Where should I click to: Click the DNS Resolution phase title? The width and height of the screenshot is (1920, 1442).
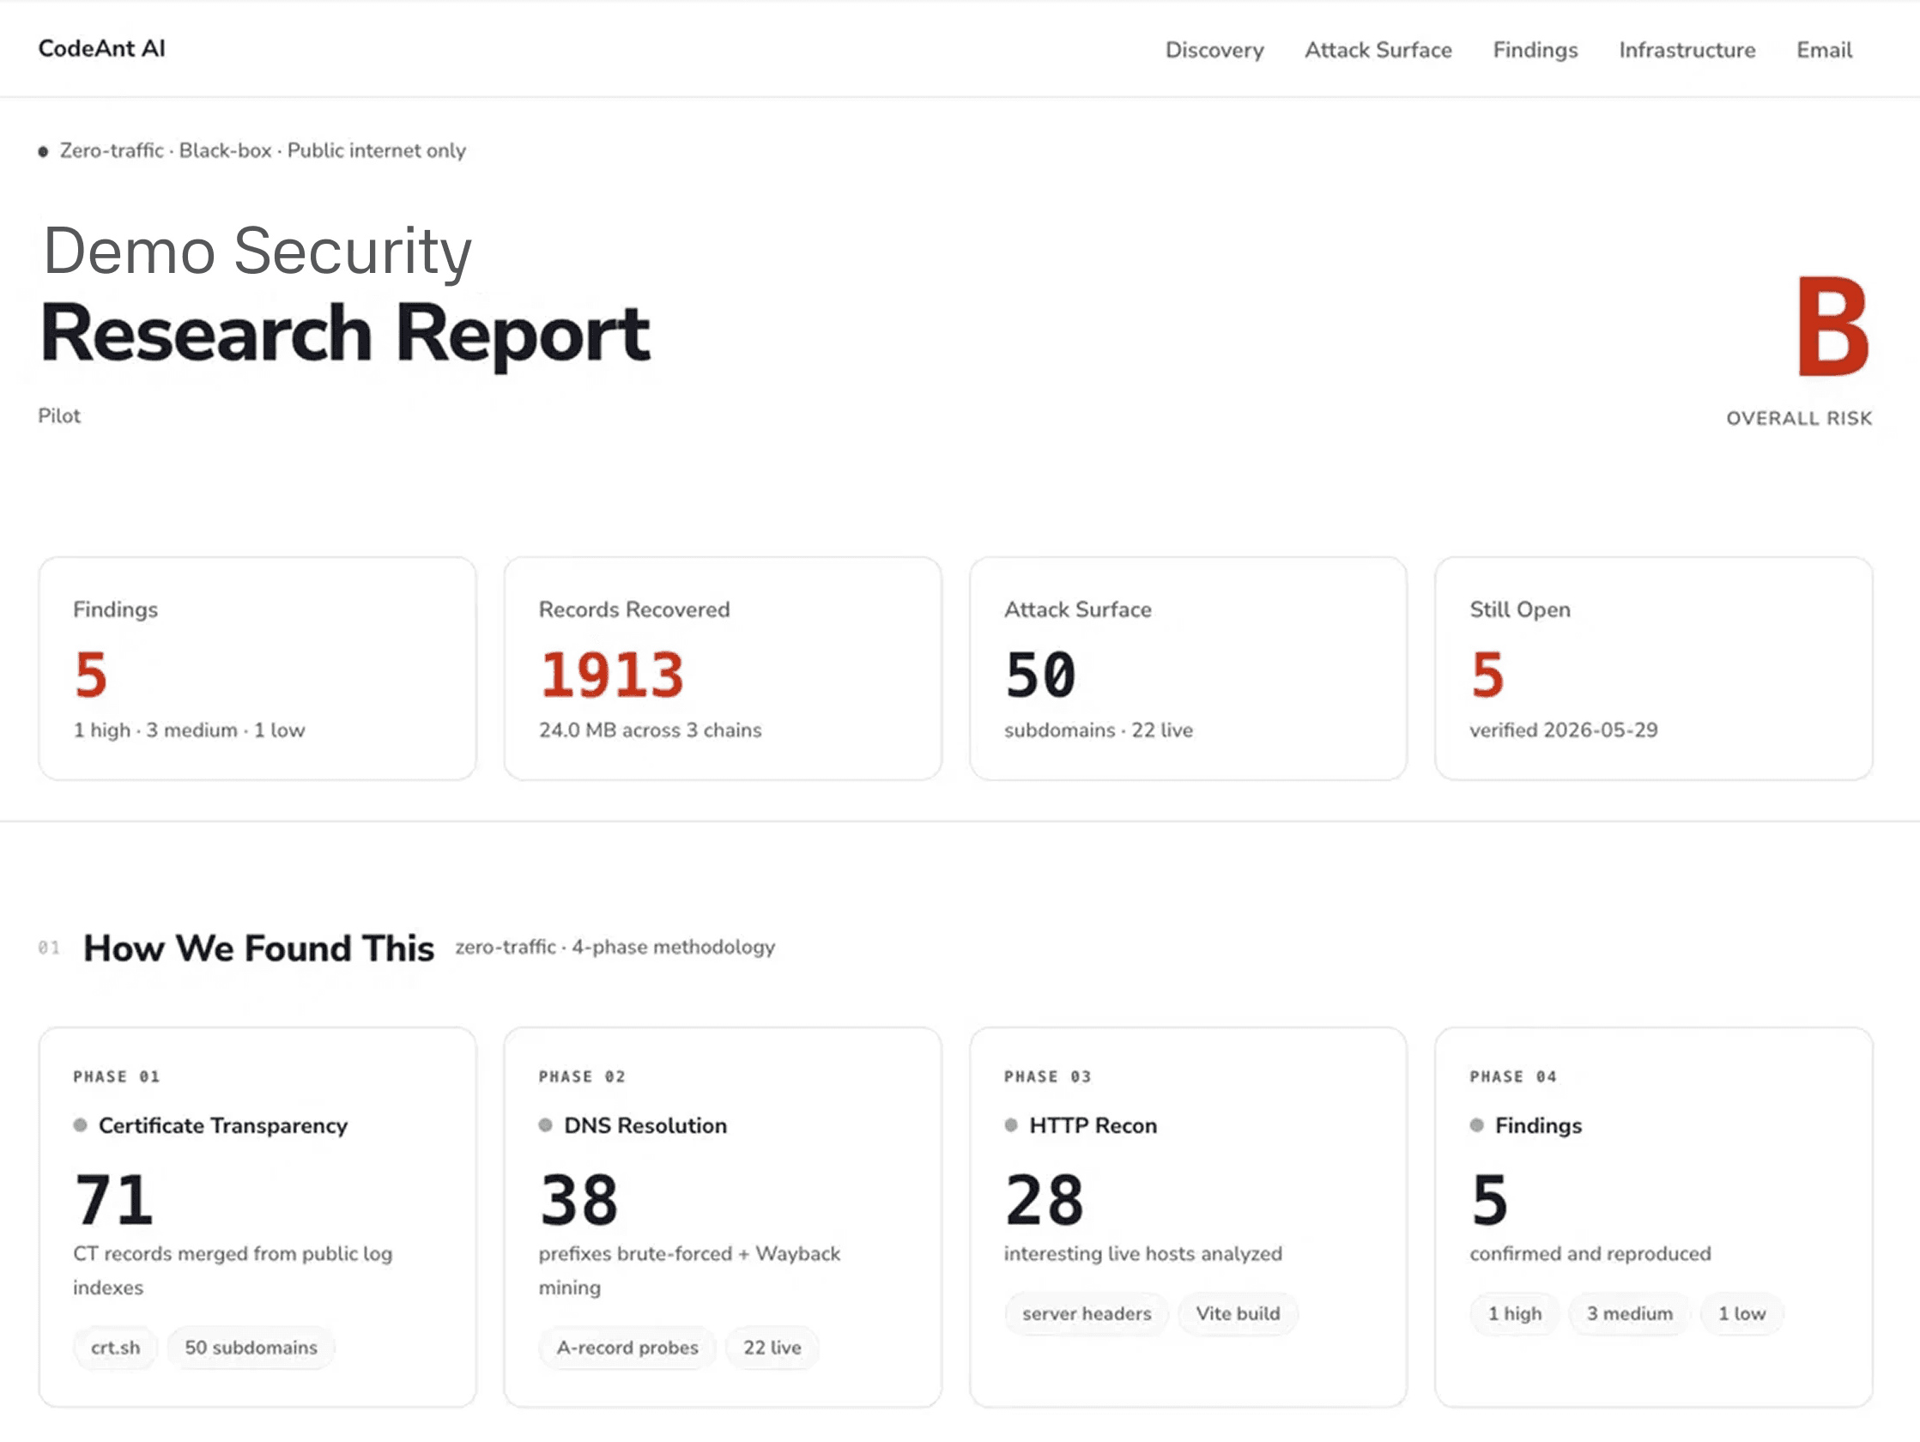click(x=645, y=1126)
